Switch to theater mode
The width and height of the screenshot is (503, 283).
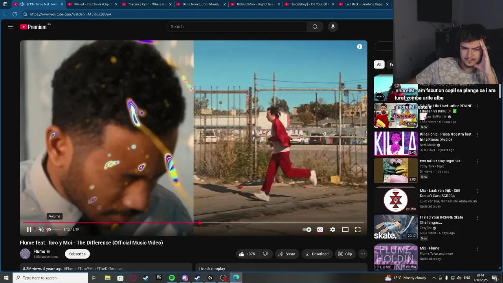pos(345,230)
